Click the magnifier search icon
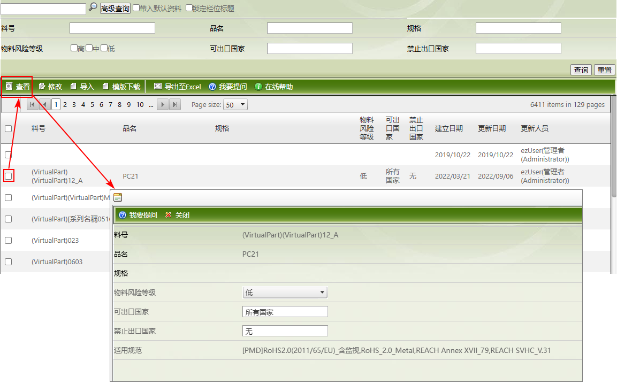 pyautogui.click(x=93, y=7)
